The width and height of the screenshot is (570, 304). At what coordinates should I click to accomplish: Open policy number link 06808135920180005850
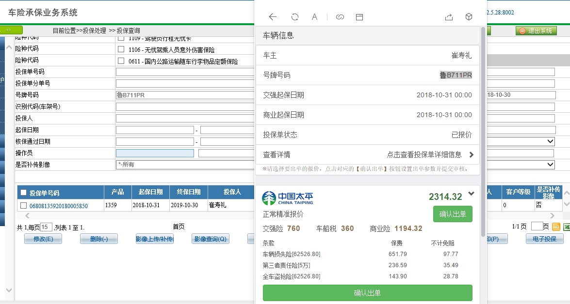tap(59, 206)
